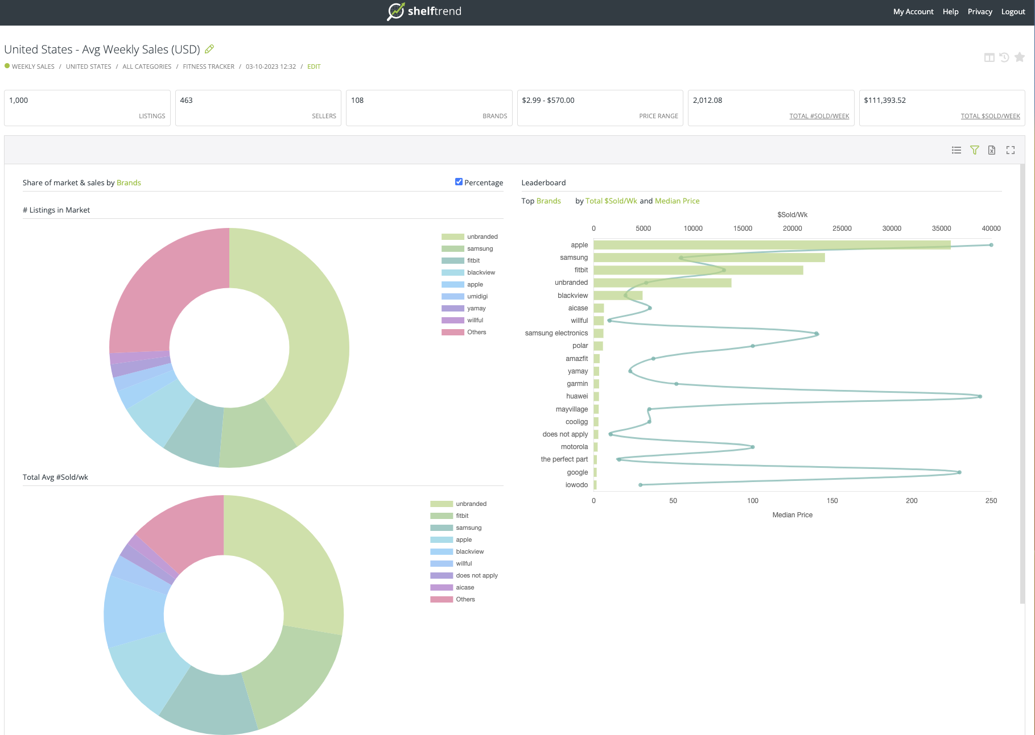Open the split columns view icon
Viewport: 1035px width, 735px height.
point(989,57)
